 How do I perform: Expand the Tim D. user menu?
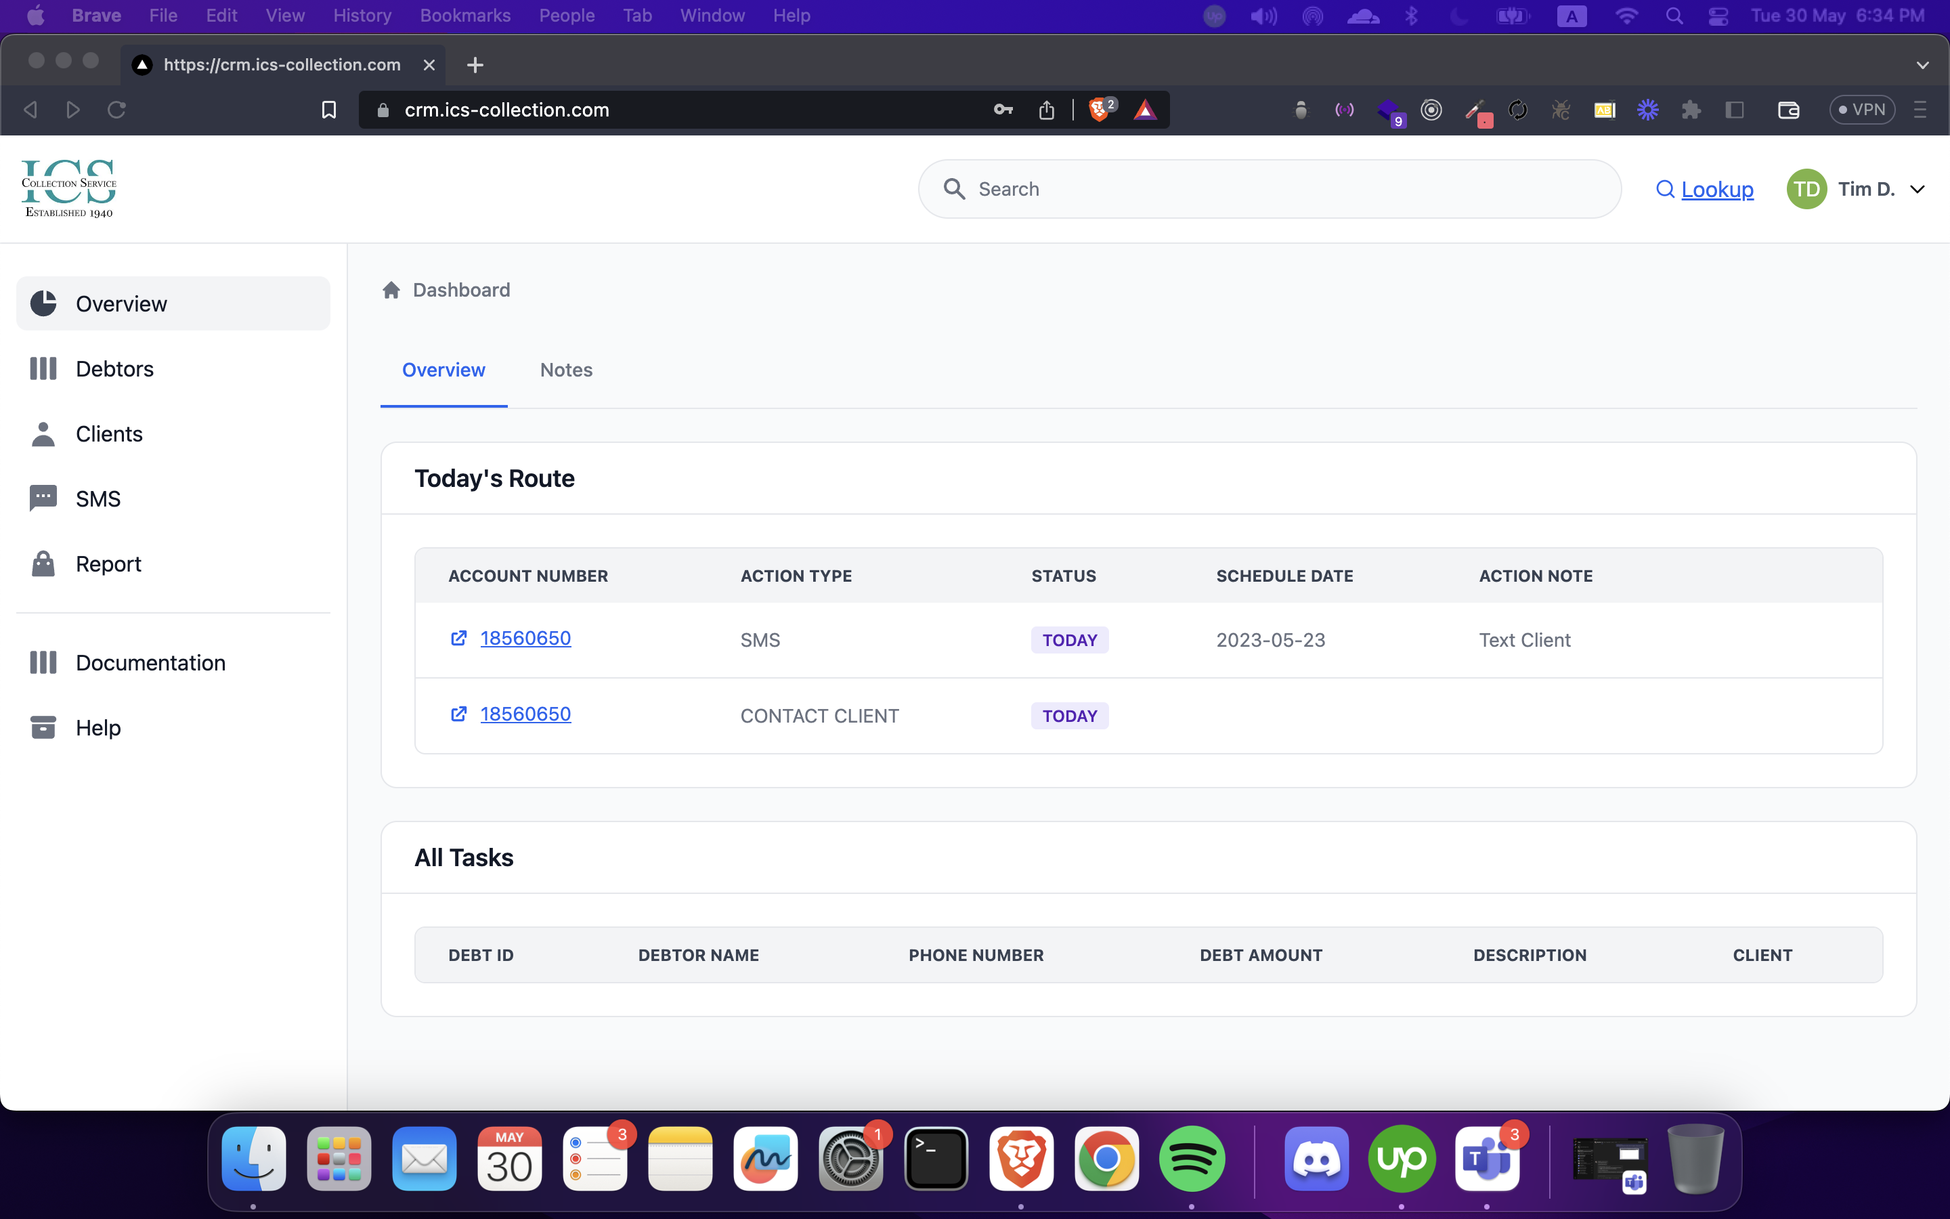(x=1917, y=190)
